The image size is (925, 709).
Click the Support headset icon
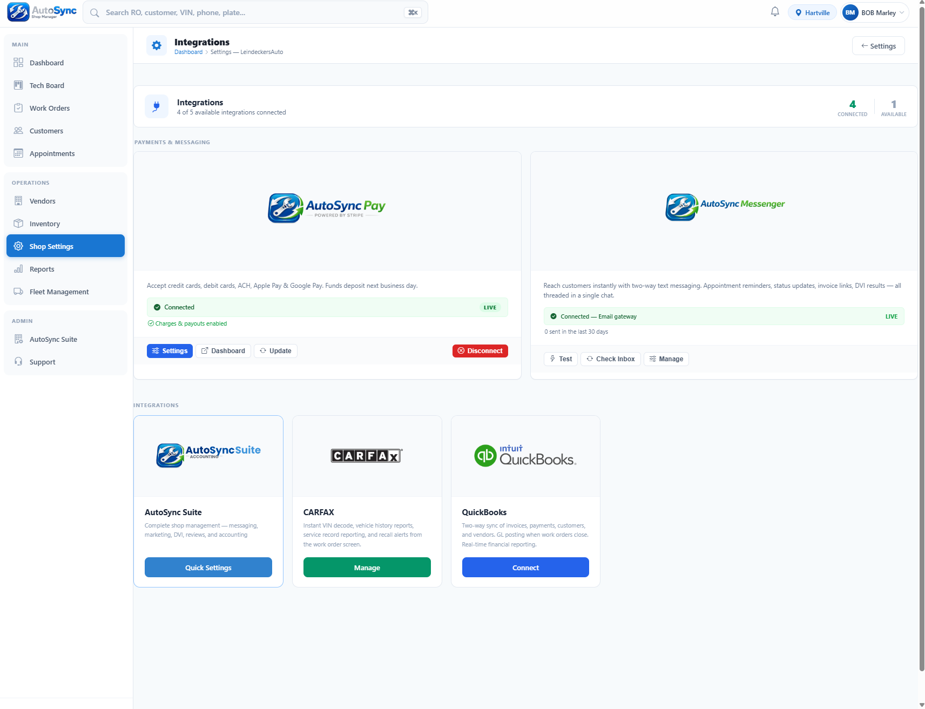pyautogui.click(x=18, y=362)
